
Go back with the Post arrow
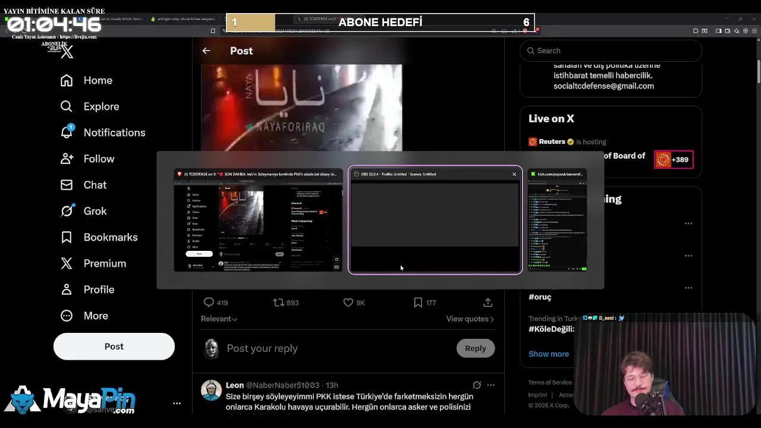coord(206,51)
